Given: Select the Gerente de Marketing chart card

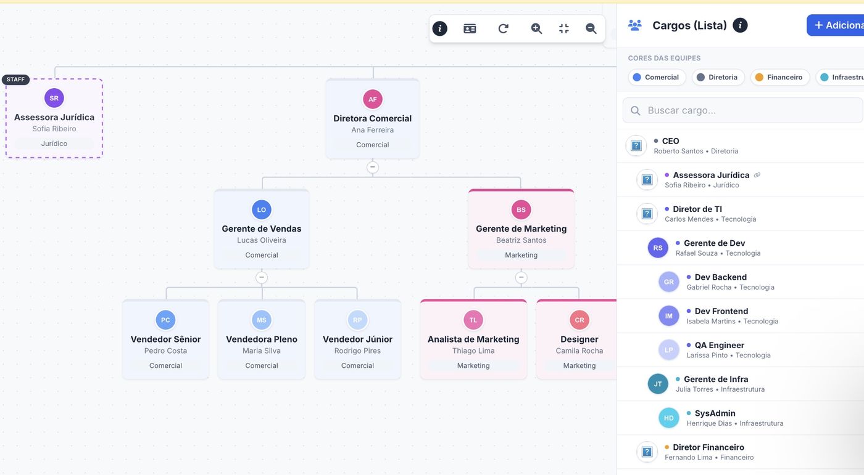Looking at the screenshot, I should click(x=521, y=229).
